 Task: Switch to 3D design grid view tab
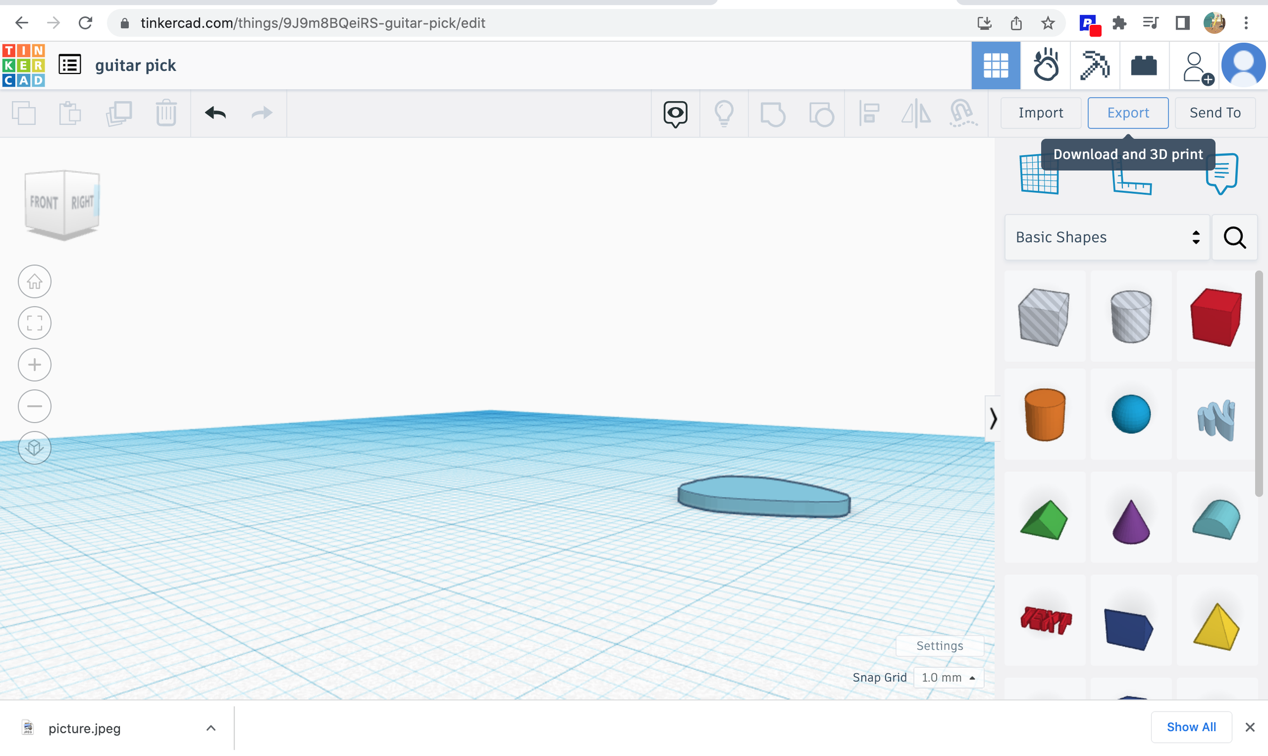(x=995, y=66)
